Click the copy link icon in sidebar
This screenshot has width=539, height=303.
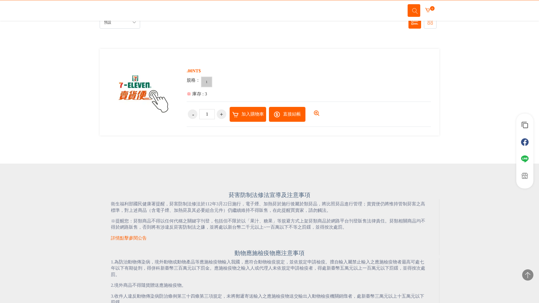pyautogui.click(x=525, y=125)
